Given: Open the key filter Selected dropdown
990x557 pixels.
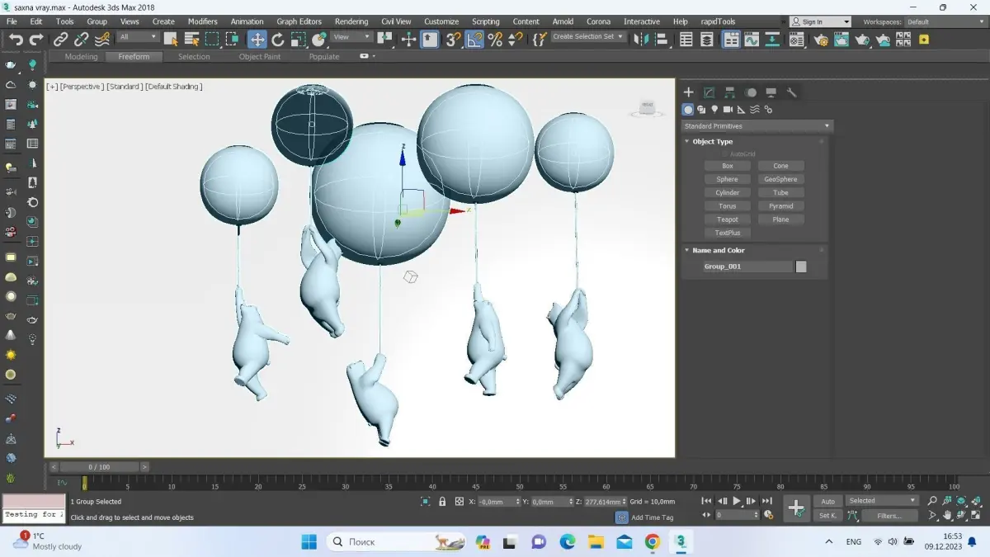Looking at the screenshot, I should [882, 501].
